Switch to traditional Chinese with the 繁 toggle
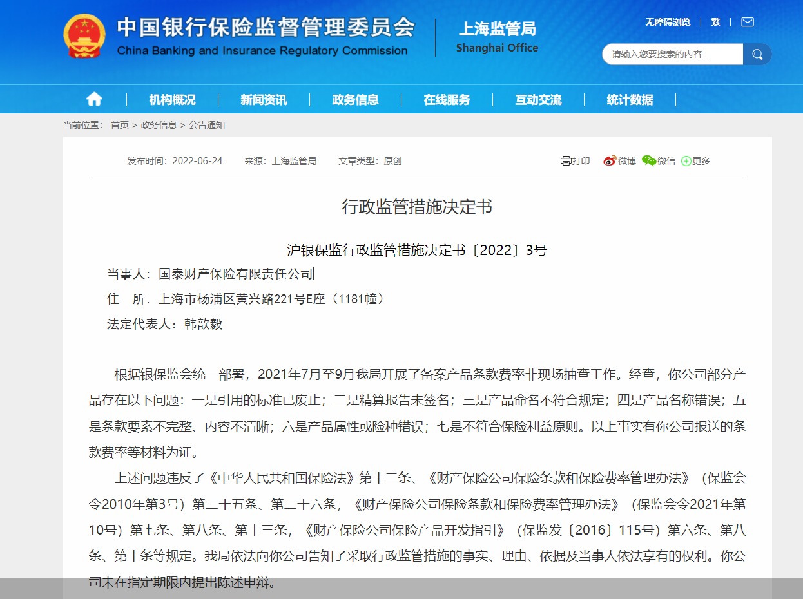 click(715, 21)
